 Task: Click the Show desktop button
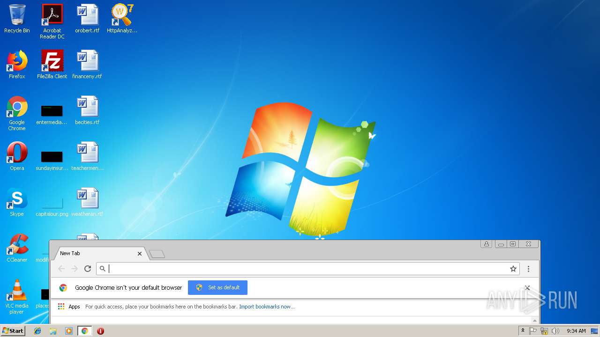tap(594, 331)
